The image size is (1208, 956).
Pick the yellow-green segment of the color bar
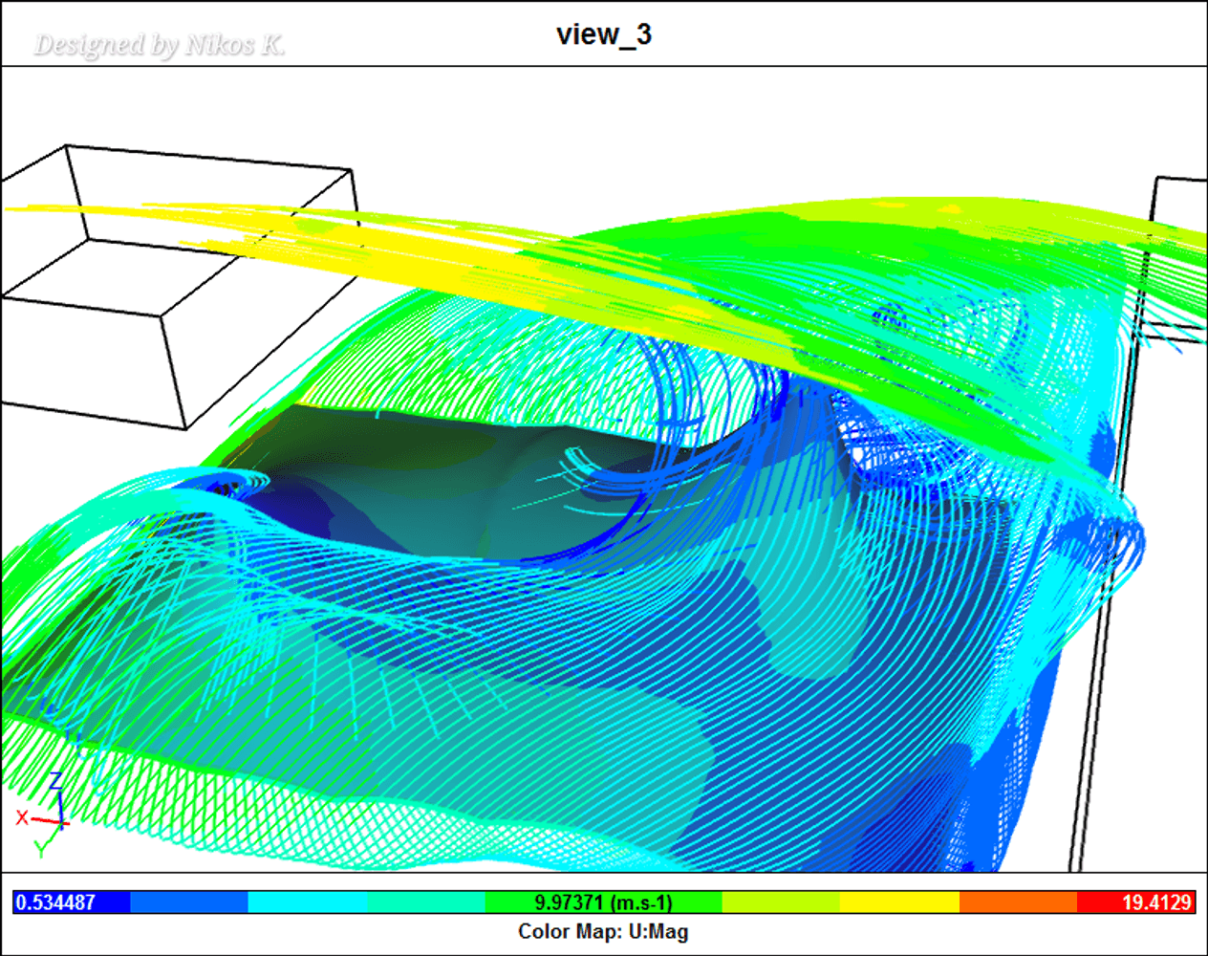(x=781, y=902)
